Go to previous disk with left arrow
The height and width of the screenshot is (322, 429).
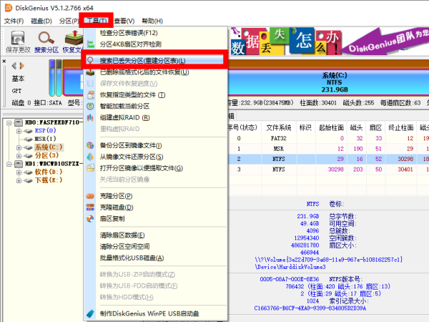point(13,65)
